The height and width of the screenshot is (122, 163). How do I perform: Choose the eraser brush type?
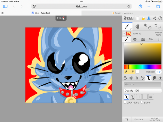click(x=160, y=78)
